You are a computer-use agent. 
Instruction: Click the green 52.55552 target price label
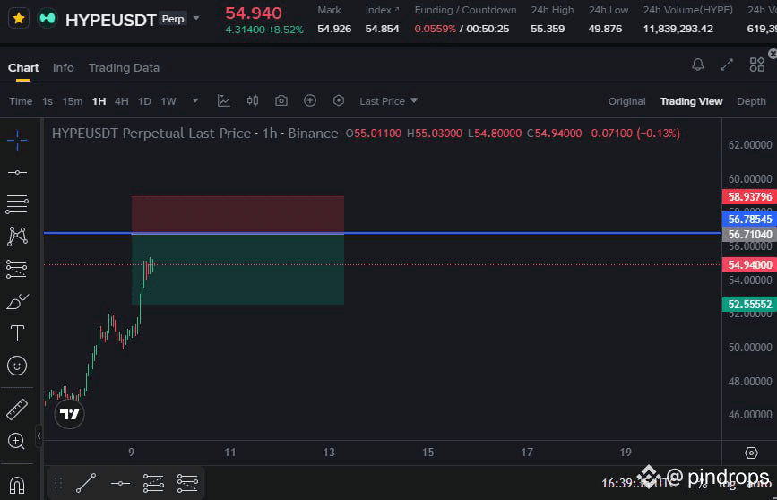pyautogui.click(x=749, y=305)
